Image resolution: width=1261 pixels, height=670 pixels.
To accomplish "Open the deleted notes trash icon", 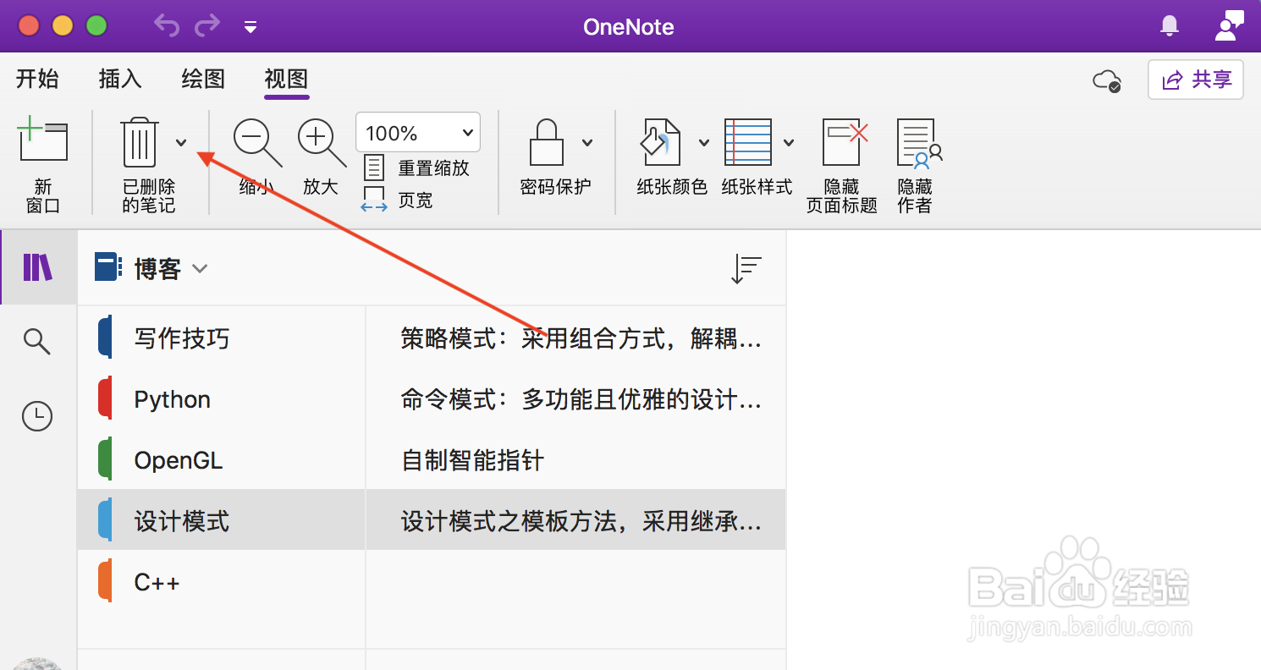I will (x=140, y=141).
